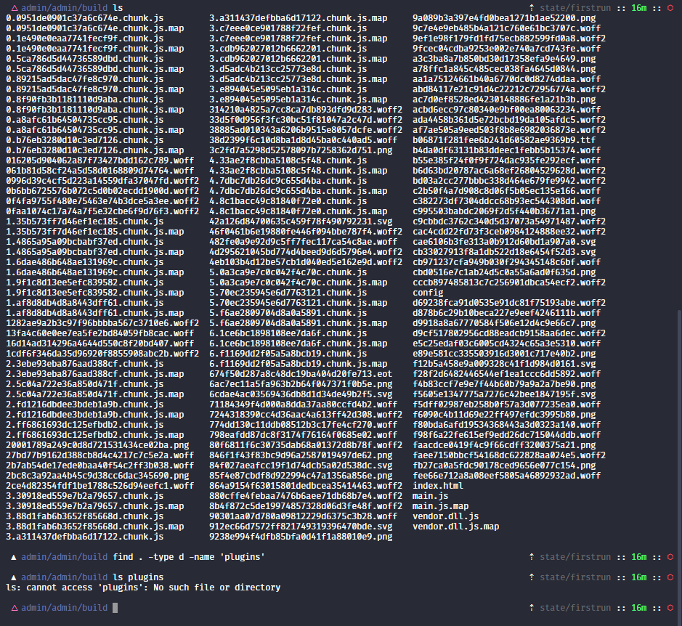This screenshot has height=626, width=682.
Task: Click the file 'cae6106b3fe313a0b912d60bd1a907a0.svg'
Action: tap(503, 241)
